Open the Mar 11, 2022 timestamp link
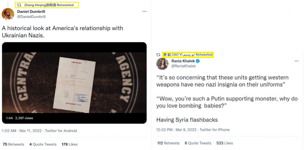Viewport: 304px width, 150px height. pos(30,131)
